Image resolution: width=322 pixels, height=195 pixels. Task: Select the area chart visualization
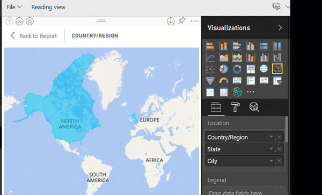pos(223,57)
